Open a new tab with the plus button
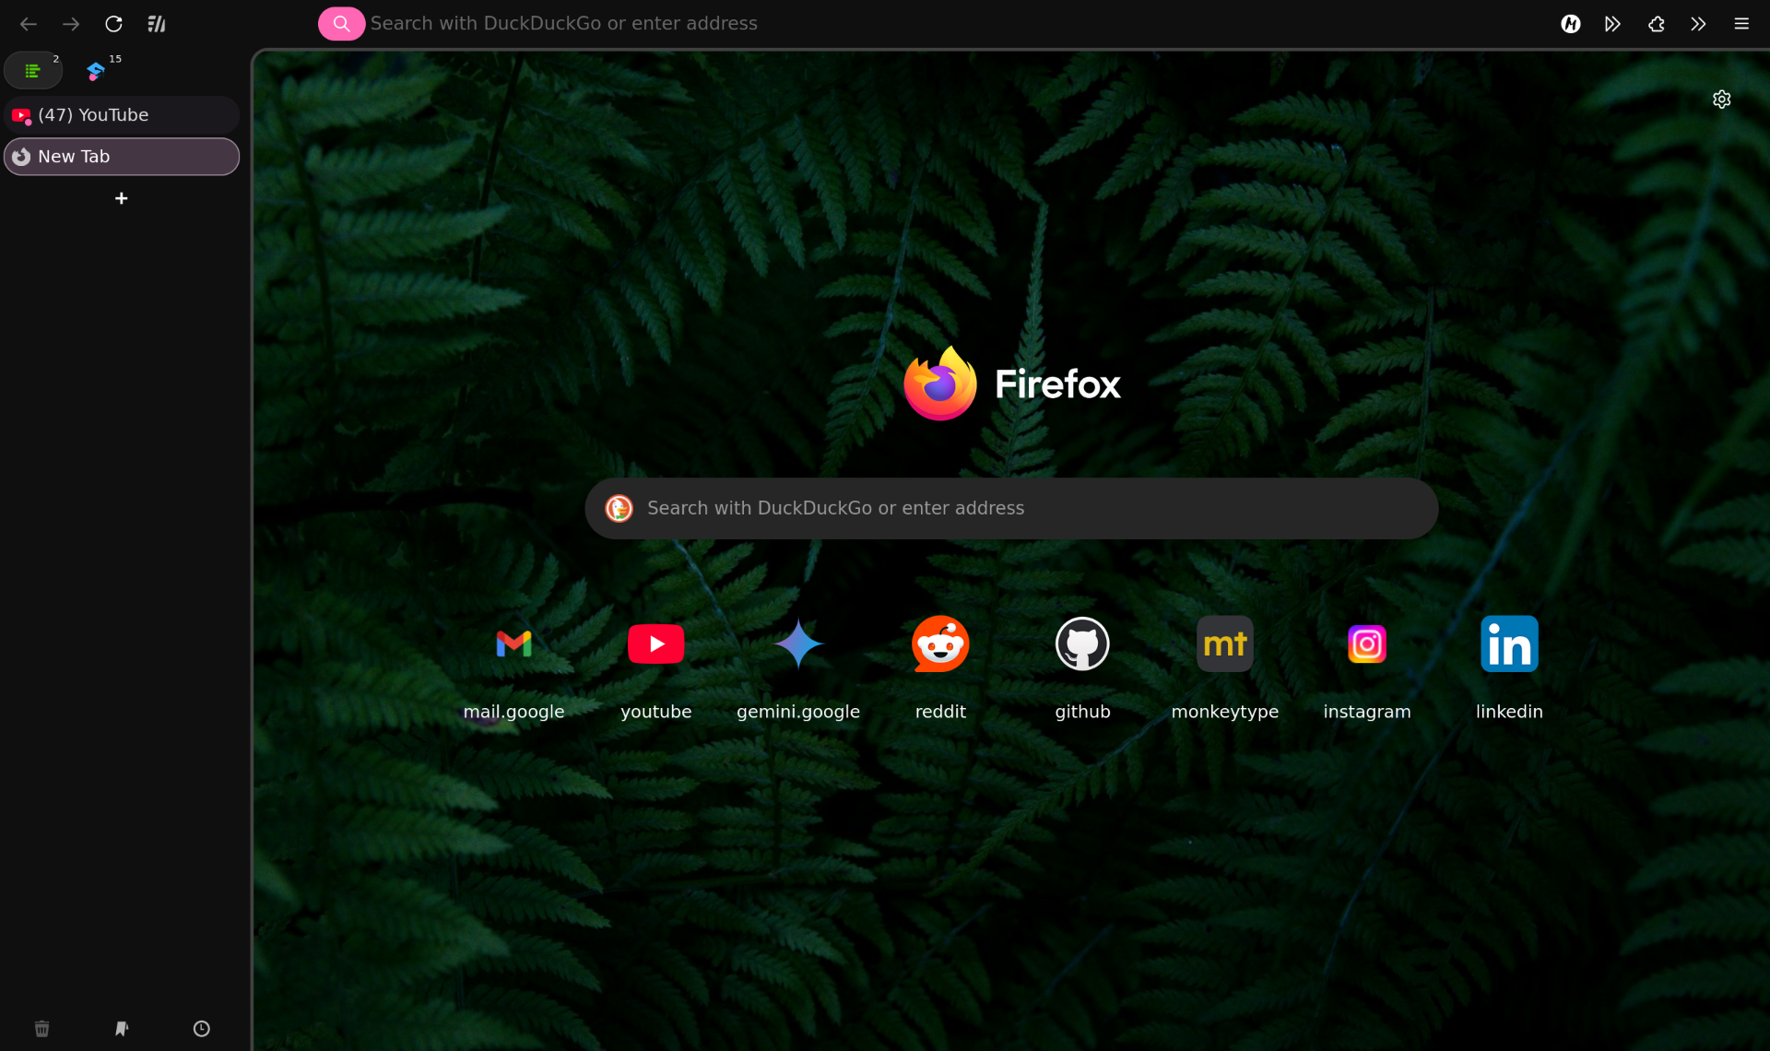This screenshot has height=1051, width=1770. click(121, 198)
